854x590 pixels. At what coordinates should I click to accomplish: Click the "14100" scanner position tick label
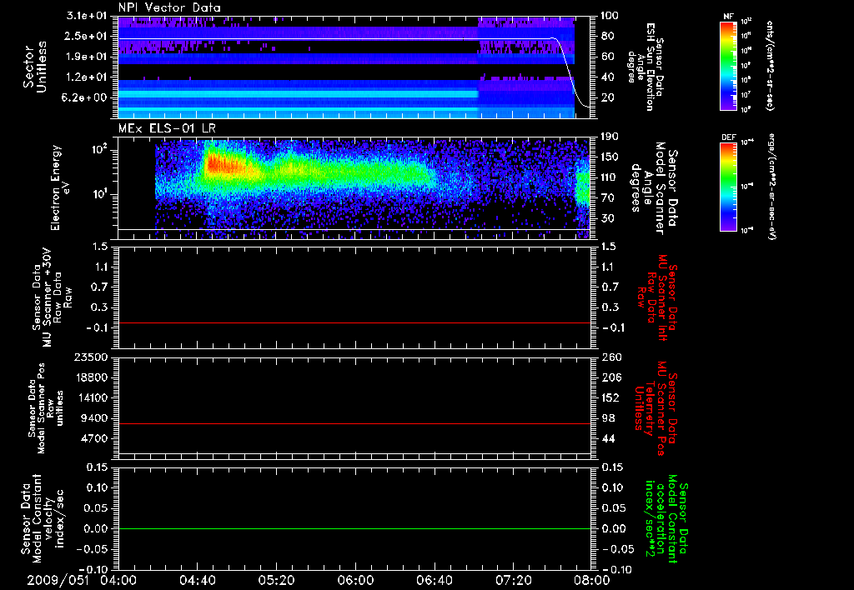coord(91,397)
